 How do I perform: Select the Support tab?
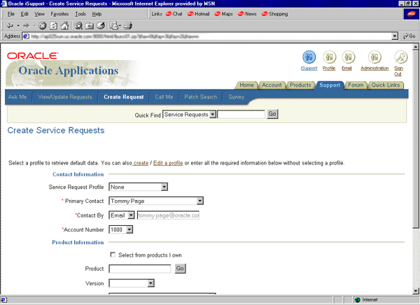tap(330, 85)
